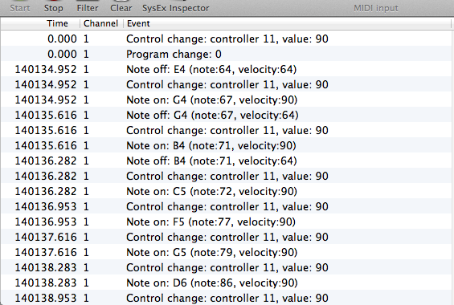Clear the MIDI event log
This screenshot has width=454, height=305.
coord(121,8)
